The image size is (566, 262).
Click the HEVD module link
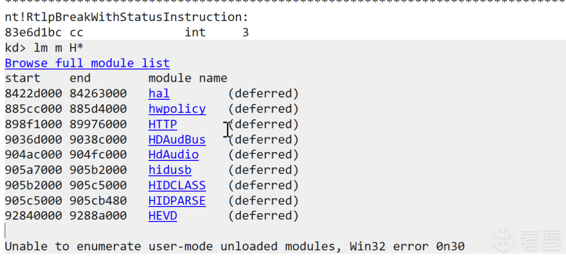tap(163, 216)
